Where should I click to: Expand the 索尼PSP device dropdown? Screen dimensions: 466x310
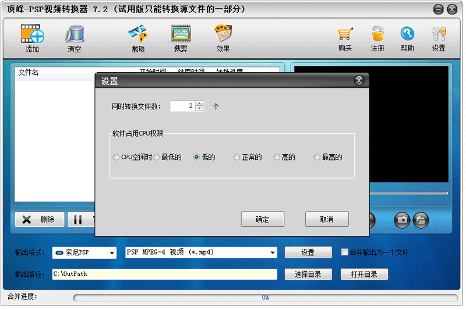tap(112, 253)
